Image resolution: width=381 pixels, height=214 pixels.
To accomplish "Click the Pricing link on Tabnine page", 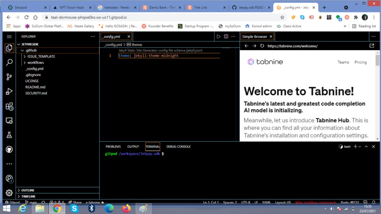I will coord(360,62).
